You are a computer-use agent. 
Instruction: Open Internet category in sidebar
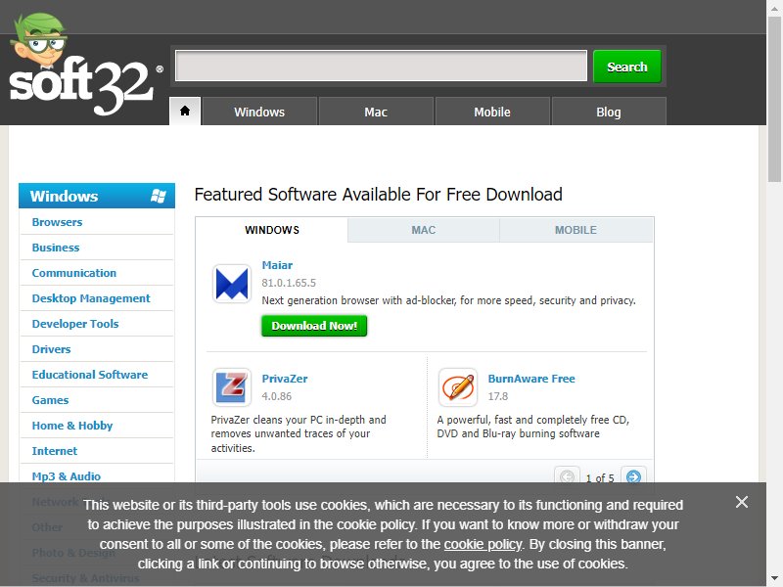pos(55,451)
